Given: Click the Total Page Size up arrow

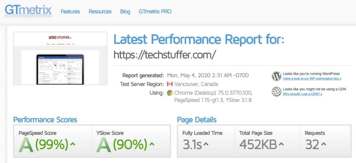Looking at the screenshot, I should 281,144.
